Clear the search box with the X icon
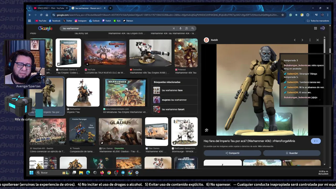The width and height of the screenshot is (336, 189). (174, 28)
